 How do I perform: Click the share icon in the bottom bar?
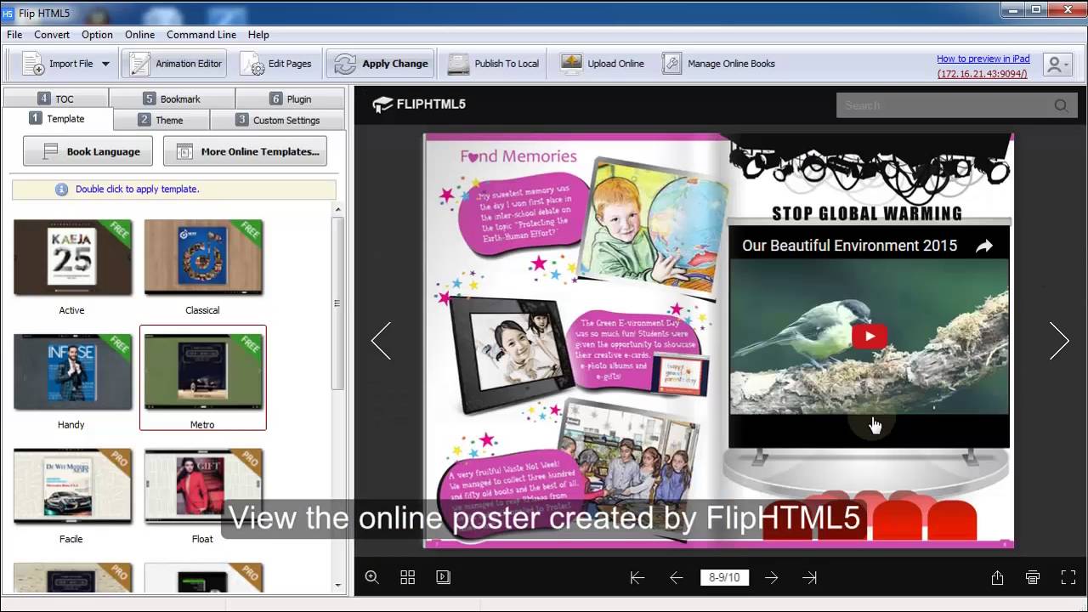pos(997,578)
